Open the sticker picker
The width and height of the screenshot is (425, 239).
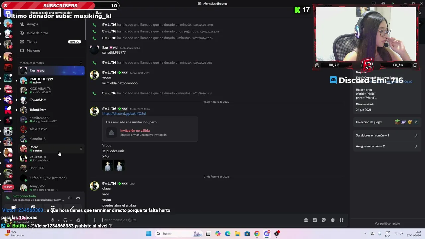point(324,220)
